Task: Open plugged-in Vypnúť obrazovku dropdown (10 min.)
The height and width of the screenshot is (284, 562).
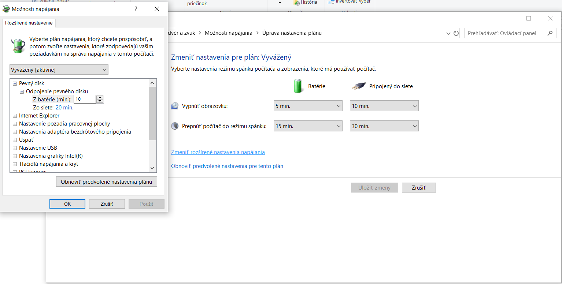Action: coord(384,106)
